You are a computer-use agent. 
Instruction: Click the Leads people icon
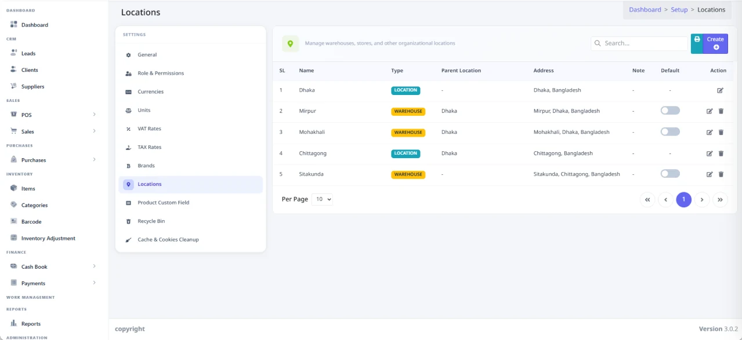pos(14,53)
